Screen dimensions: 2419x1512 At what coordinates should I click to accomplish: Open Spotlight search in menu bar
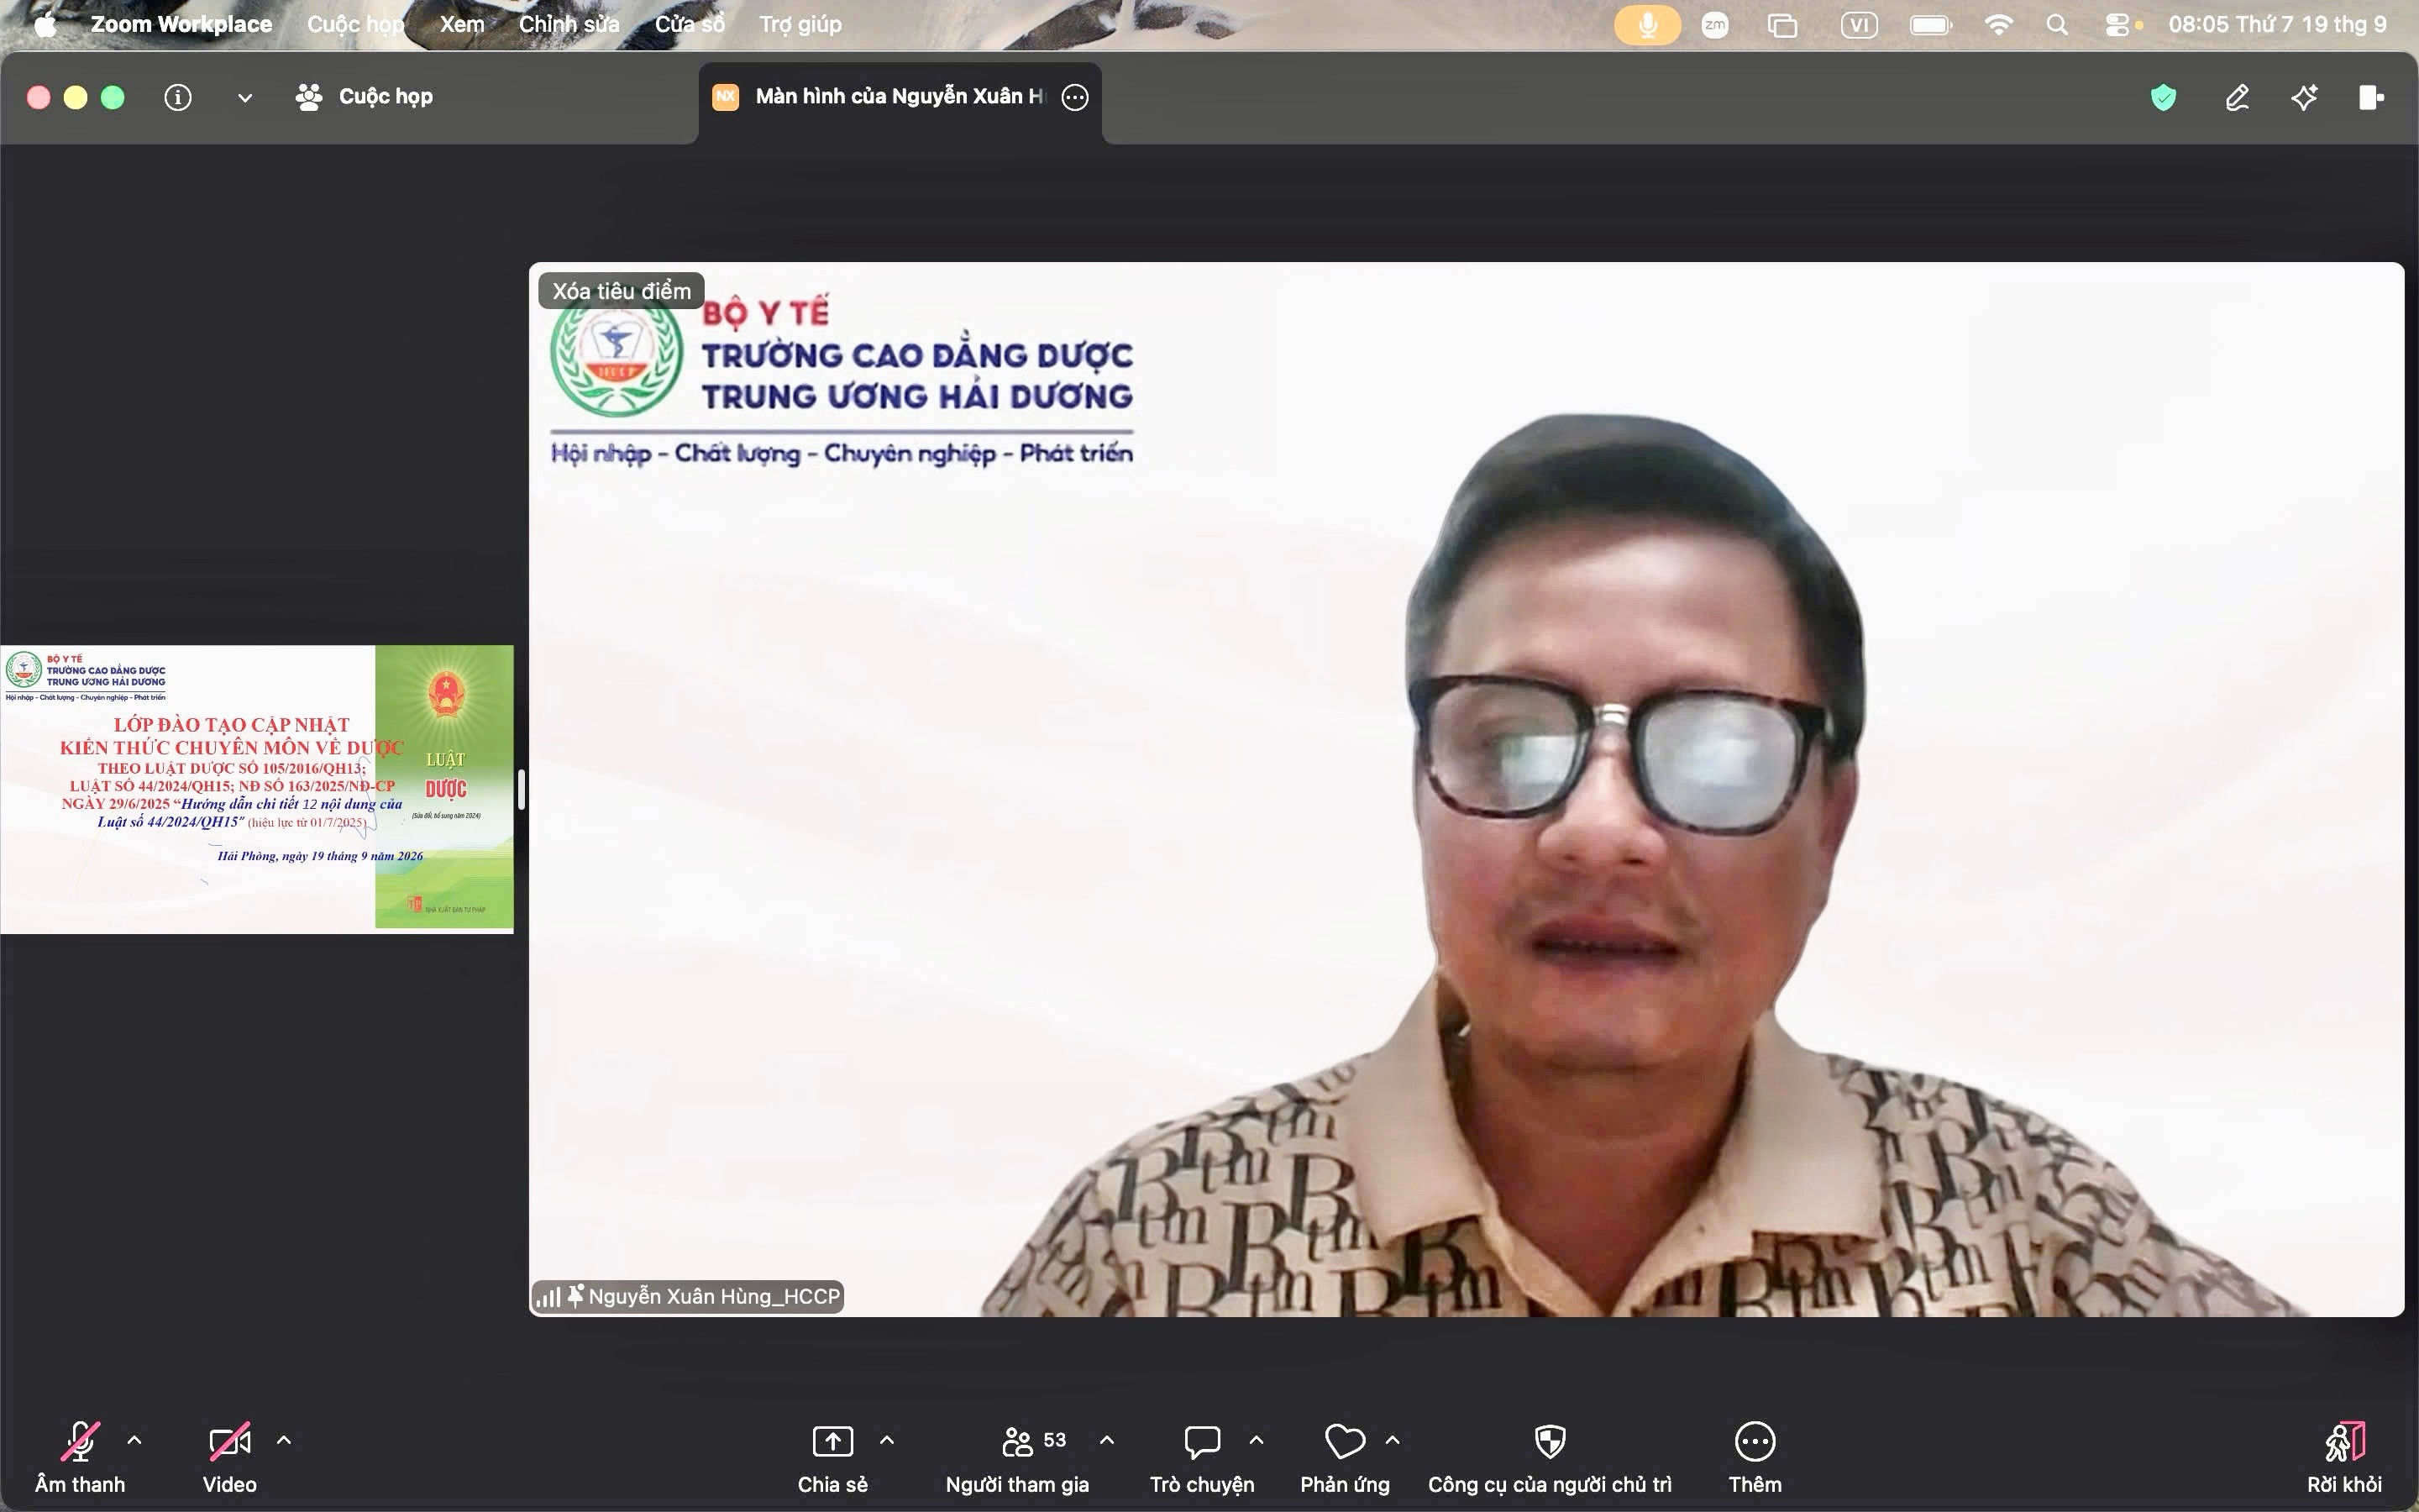coord(2057,24)
